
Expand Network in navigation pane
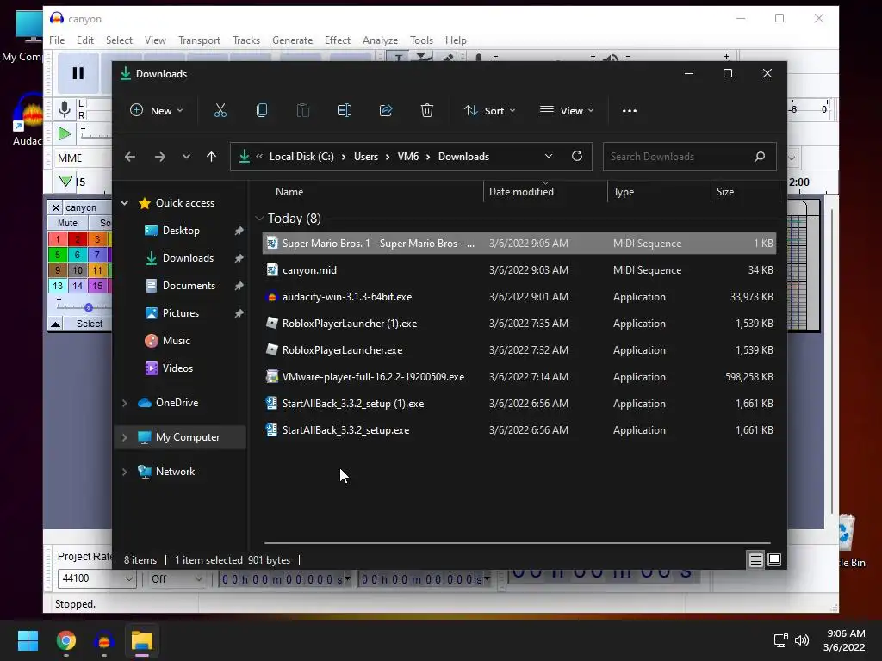click(x=125, y=472)
